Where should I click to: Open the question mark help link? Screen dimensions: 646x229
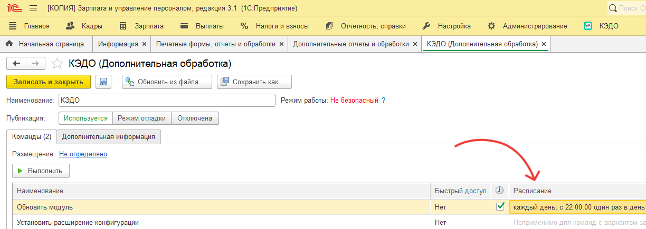(384, 100)
